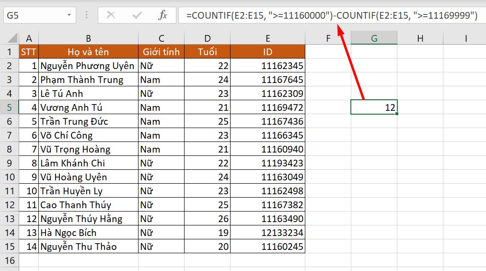The height and width of the screenshot is (271, 486).
Task: Click ID cell 11169472
Action: click(x=268, y=107)
